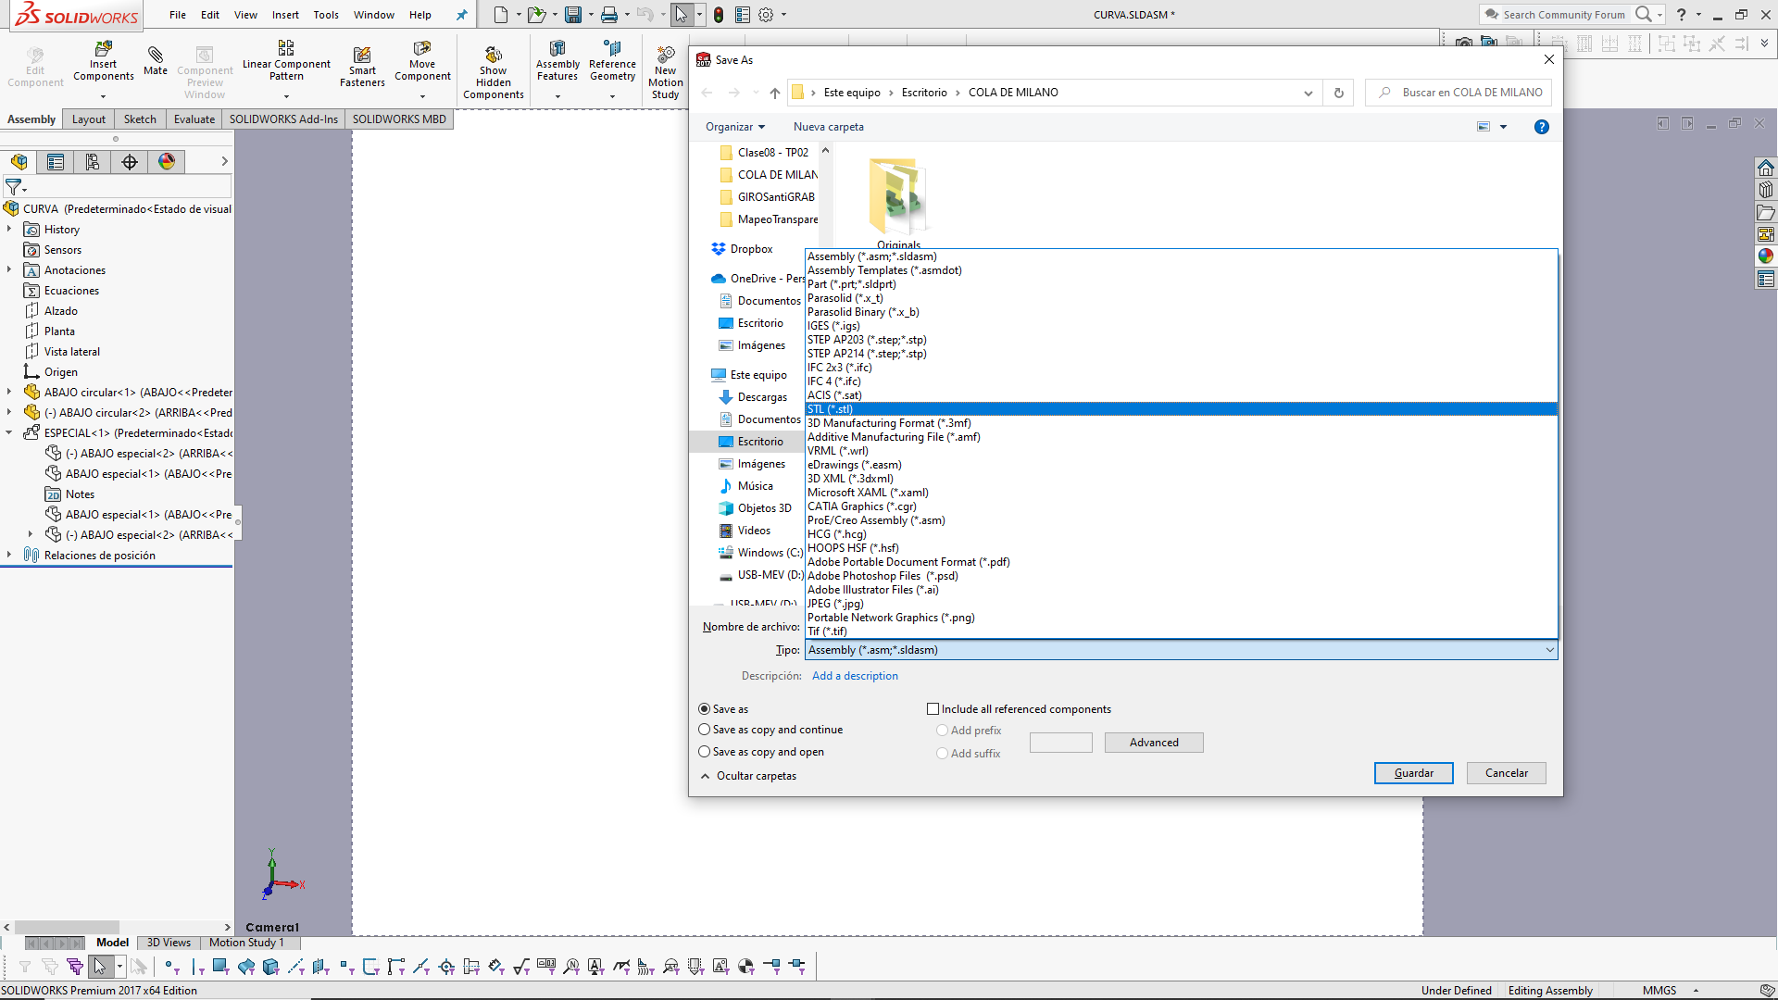Open the Organizar dropdown menu

735,127
